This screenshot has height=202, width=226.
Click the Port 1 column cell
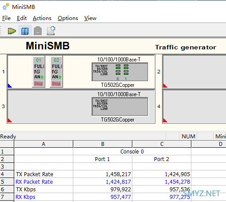[x=103, y=159]
